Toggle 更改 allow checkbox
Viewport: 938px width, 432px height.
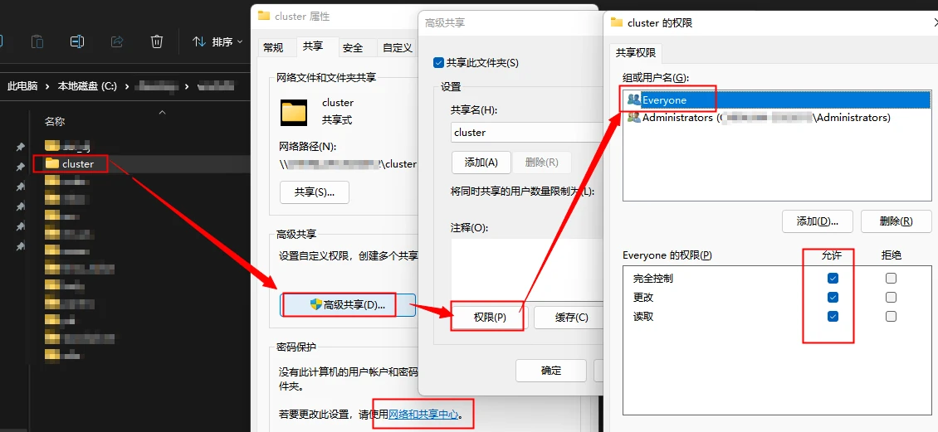coord(833,297)
